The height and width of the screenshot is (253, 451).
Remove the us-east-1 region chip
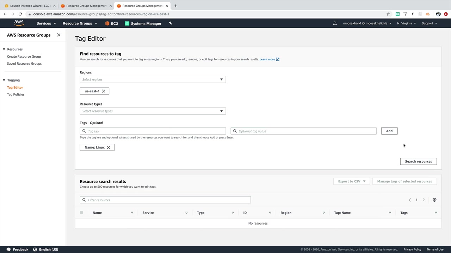tap(104, 91)
